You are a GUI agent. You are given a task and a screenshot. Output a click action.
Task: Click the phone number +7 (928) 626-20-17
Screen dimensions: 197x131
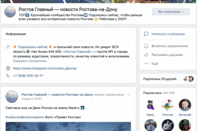28,76
